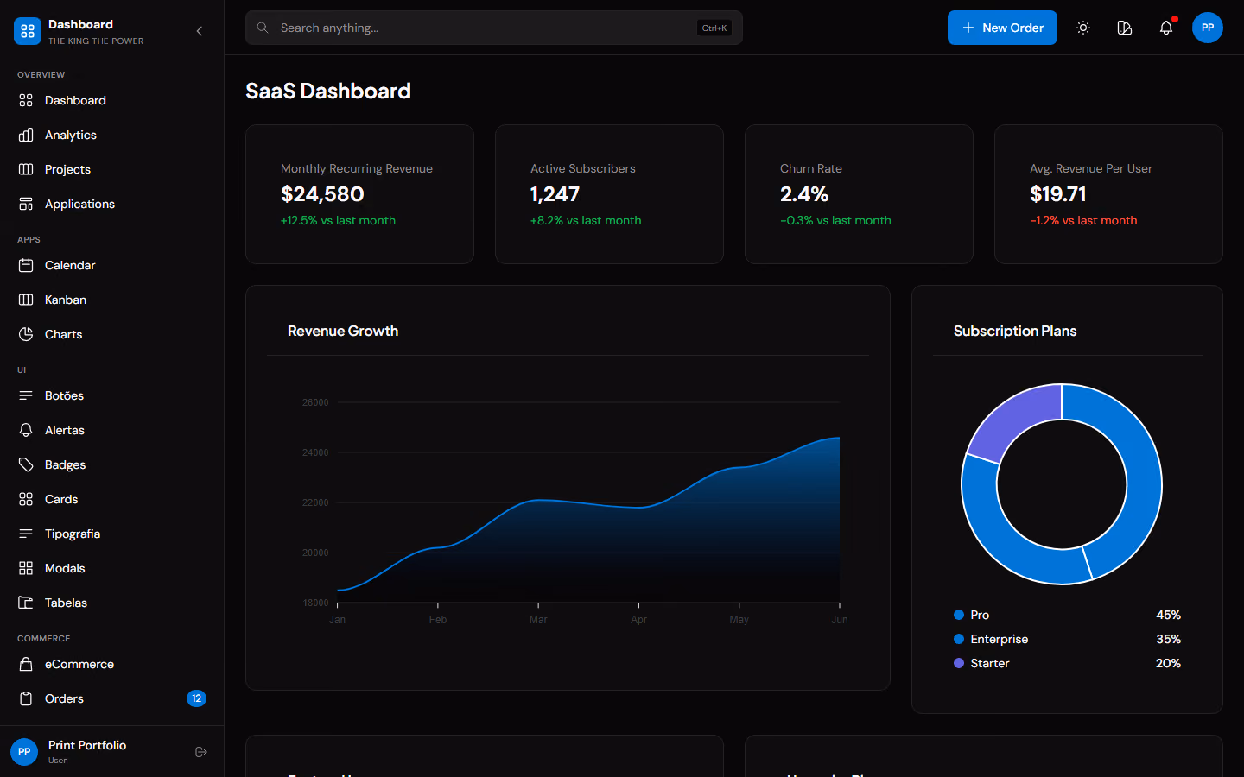Open the Projects sidebar item

click(111, 169)
